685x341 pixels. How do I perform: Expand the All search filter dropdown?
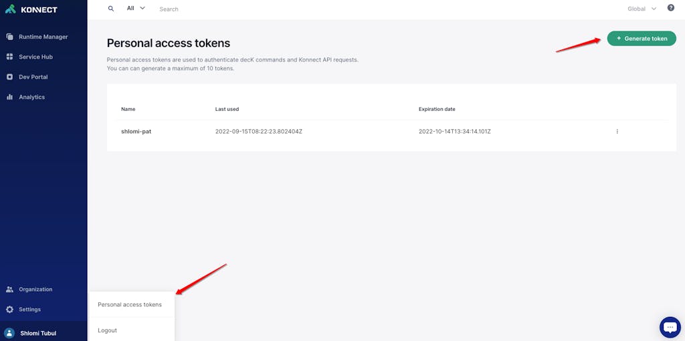pos(136,9)
